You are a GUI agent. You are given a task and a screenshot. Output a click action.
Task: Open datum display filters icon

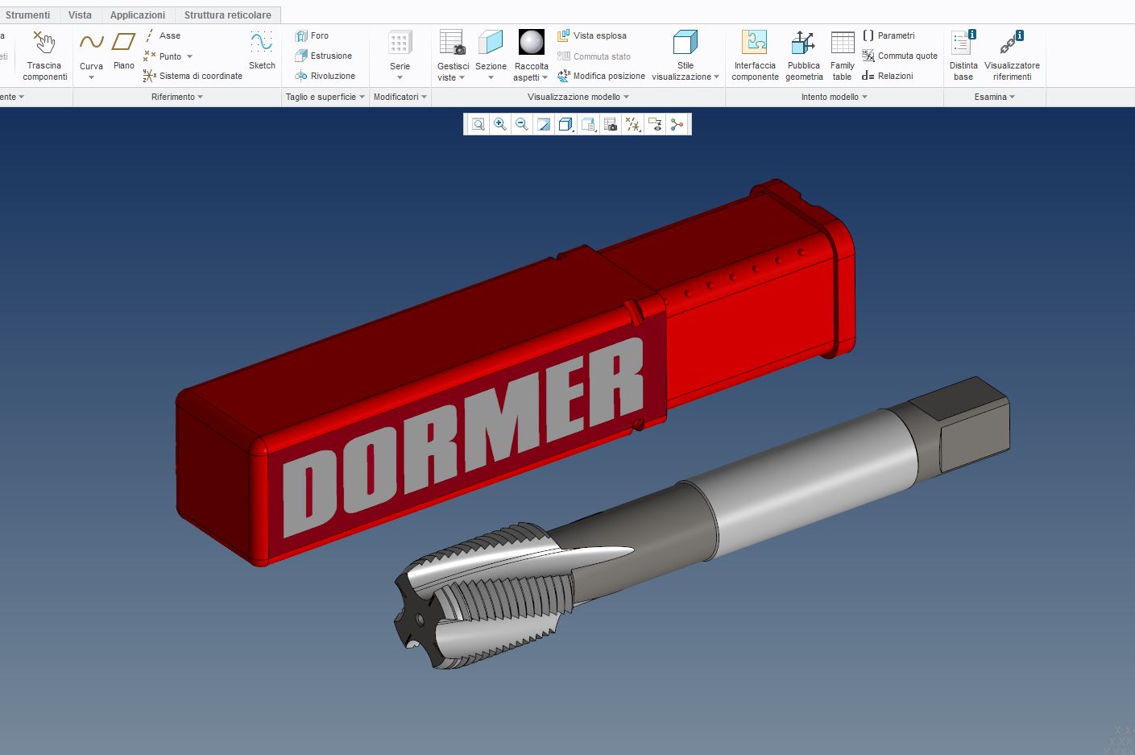click(x=633, y=124)
